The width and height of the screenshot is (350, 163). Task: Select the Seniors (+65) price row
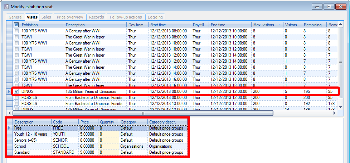point(31,140)
